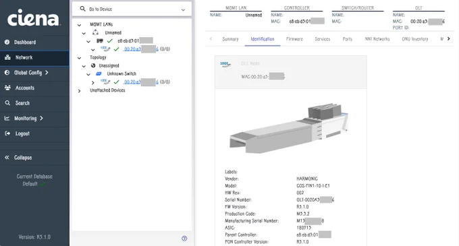Switch to the Firmware tab
Image resolution: width=459 pixels, height=246 pixels.
point(294,39)
